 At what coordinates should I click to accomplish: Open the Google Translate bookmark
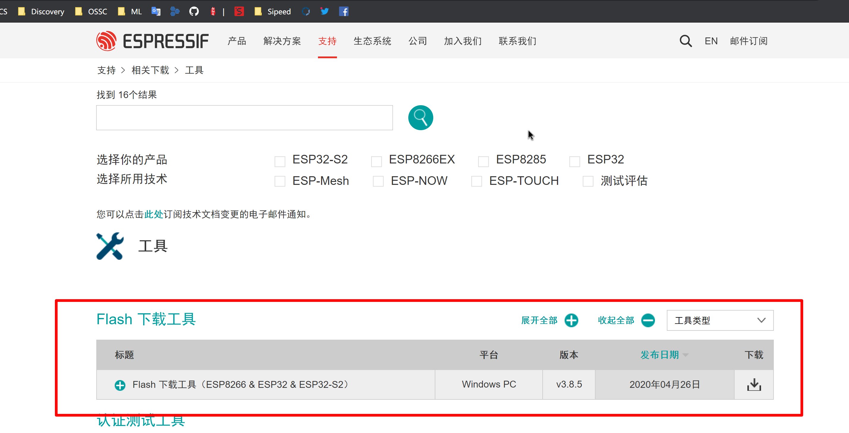pyautogui.click(x=156, y=12)
